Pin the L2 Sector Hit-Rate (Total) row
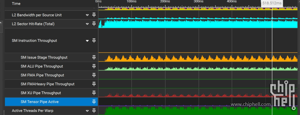This screenshot has width=300, height=115. [x=94, y=24]
